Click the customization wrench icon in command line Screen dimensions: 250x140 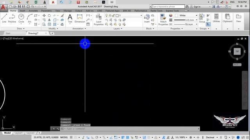pos(58,129)
